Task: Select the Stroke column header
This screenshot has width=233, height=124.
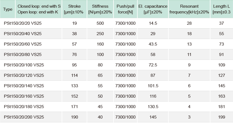Action: point(74,9)
